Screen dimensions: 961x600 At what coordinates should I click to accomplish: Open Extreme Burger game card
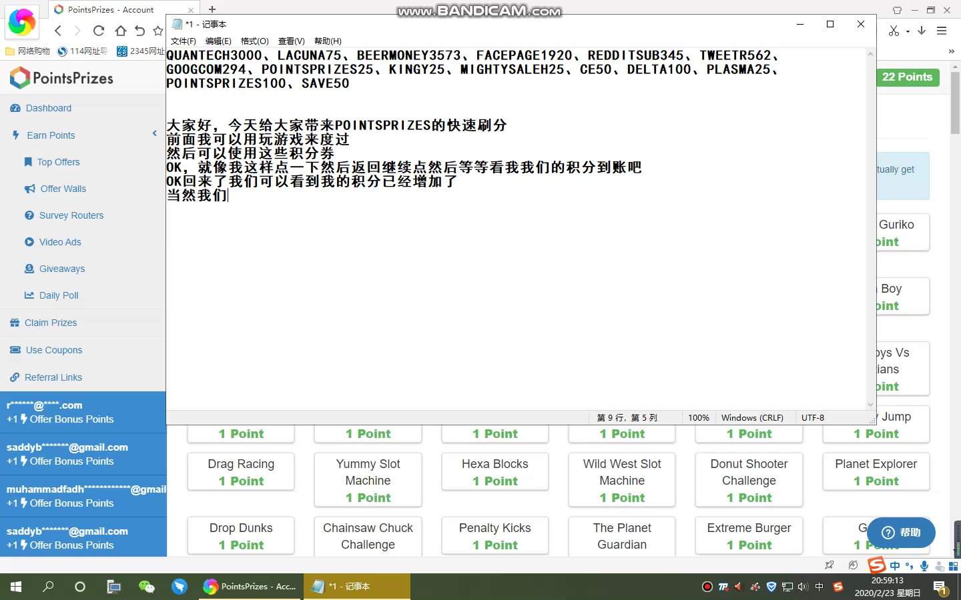coord(749,536)
